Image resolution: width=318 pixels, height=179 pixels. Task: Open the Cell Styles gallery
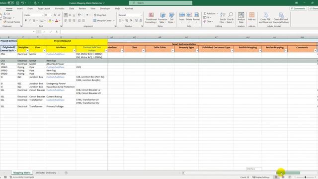click(x=171, y=18)
